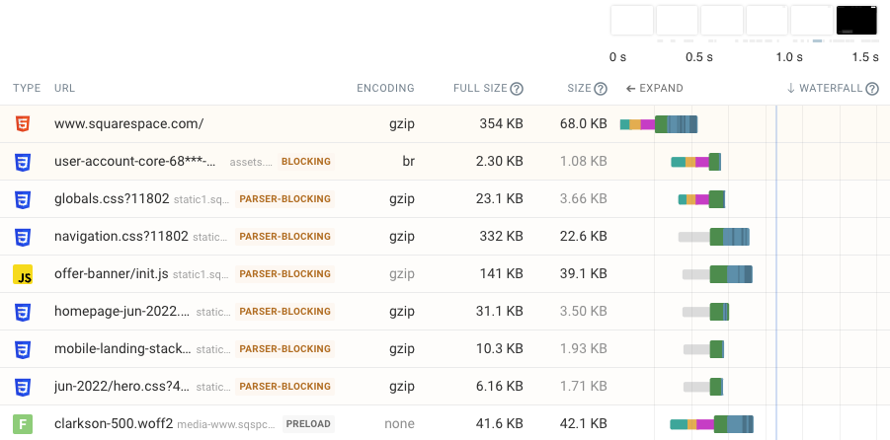Click the font icon beside clarkson-500.woff2
Viewport: 890px width, 440px height.
22,424
